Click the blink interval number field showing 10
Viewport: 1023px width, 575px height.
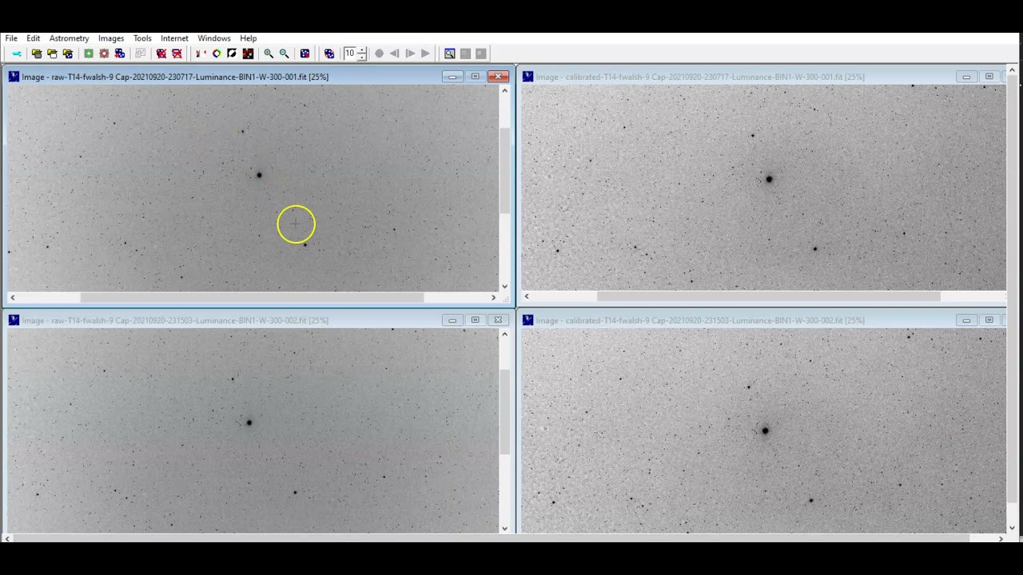point(351,54)
